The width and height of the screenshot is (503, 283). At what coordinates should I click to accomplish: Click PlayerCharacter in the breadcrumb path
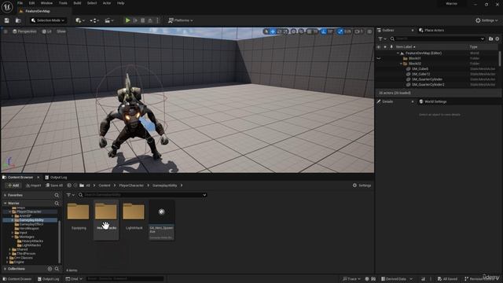(131, 186)
